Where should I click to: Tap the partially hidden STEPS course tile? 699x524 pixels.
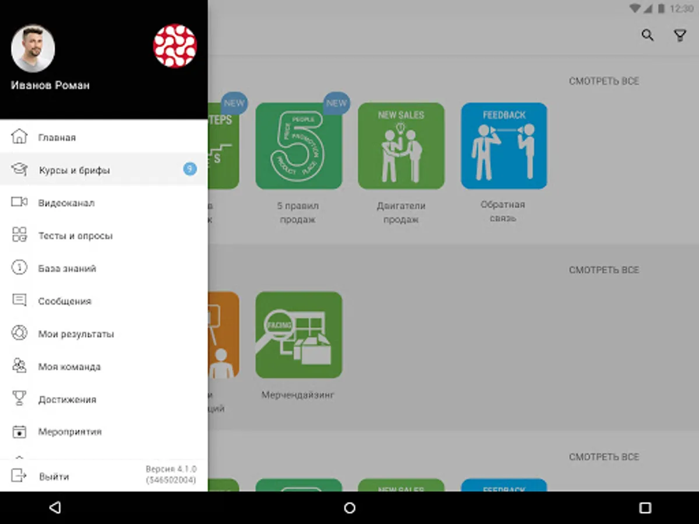click(223, 146)
